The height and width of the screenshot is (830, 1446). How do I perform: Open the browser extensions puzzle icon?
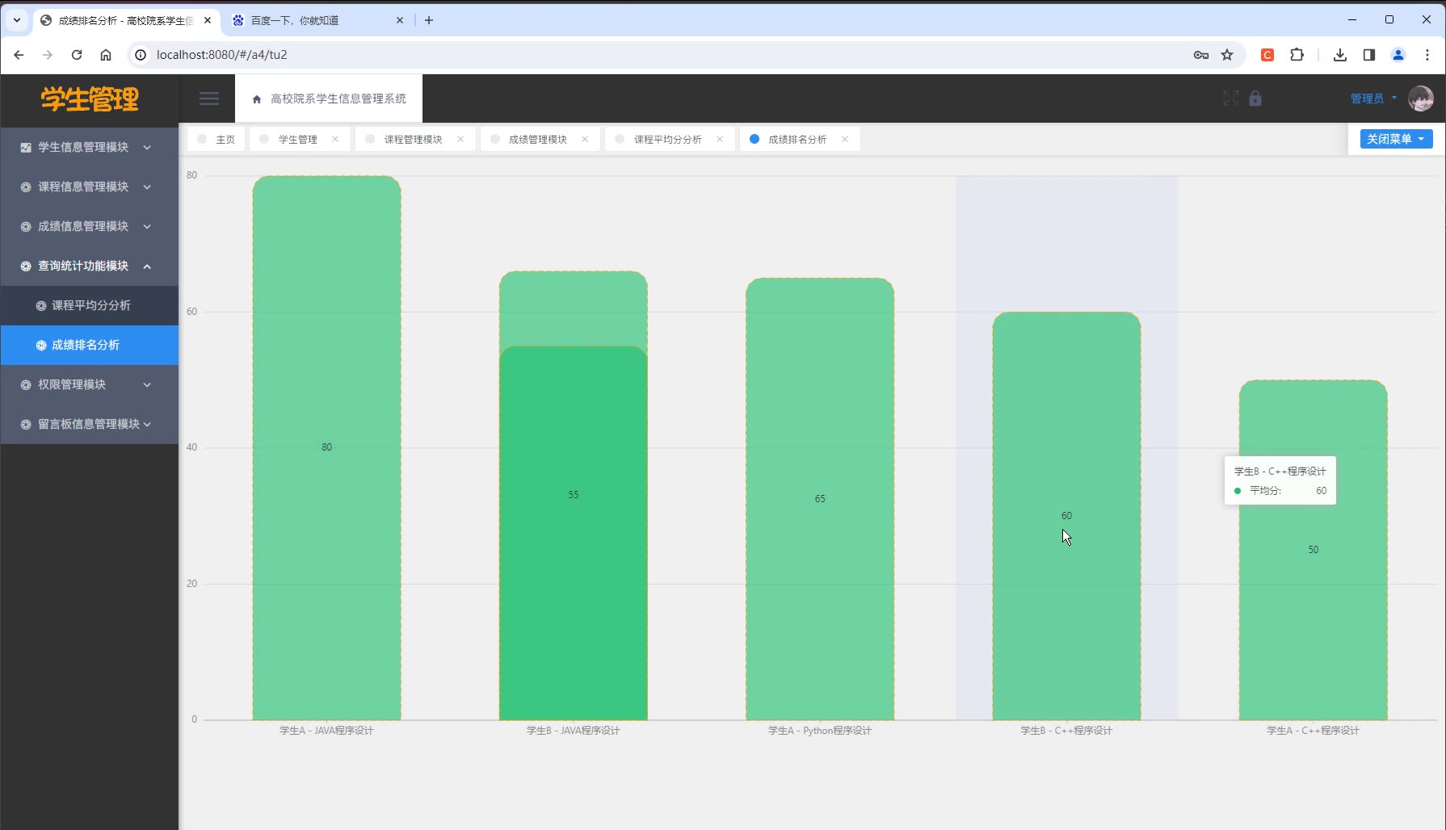point(1297,55)
